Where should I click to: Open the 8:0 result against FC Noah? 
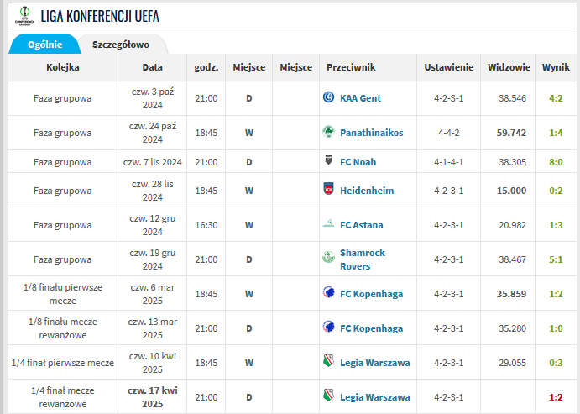tap(555, 161)
